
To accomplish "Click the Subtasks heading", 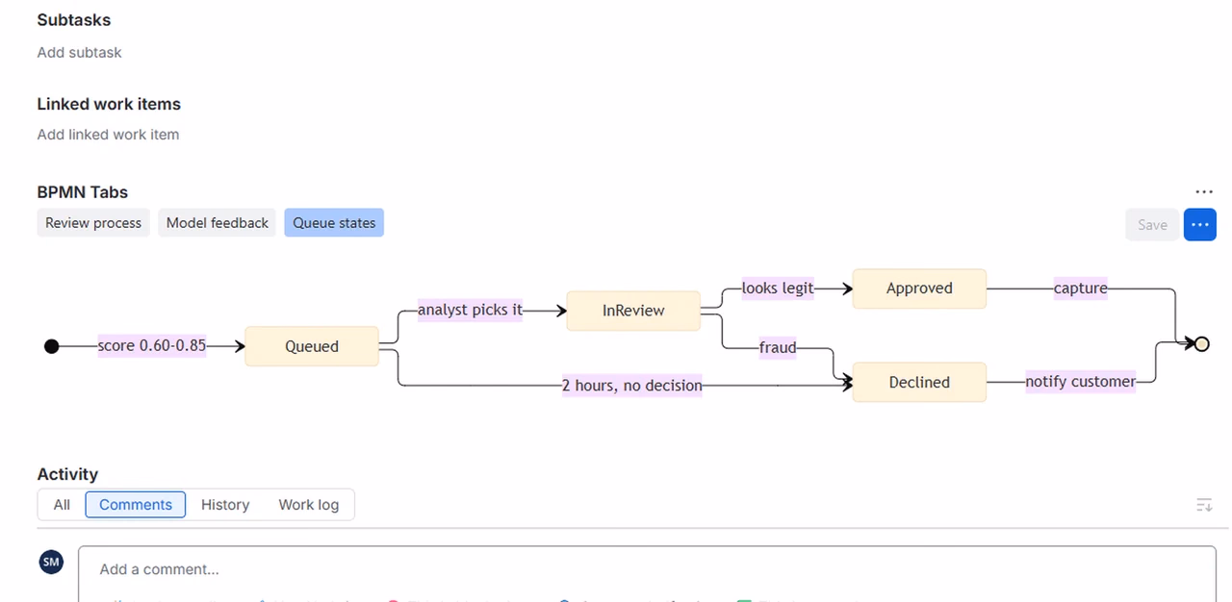I will [x=74, y=20].
